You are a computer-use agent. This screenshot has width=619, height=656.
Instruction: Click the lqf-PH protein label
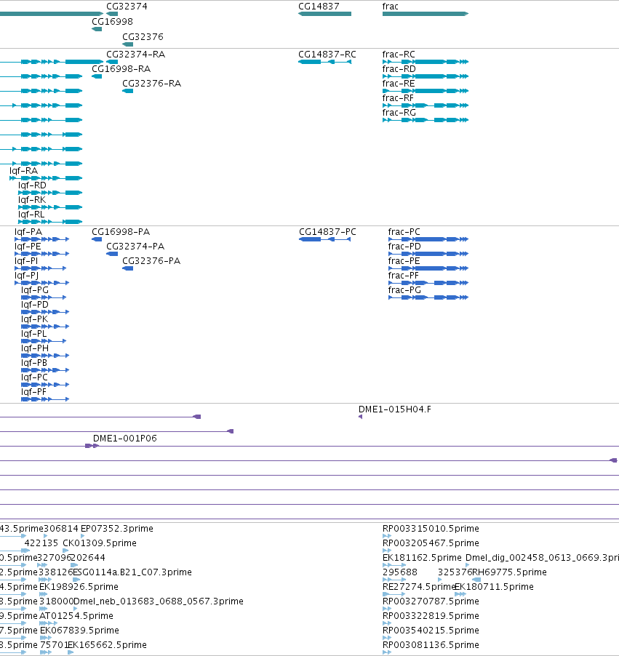click(x=35, y=348)
